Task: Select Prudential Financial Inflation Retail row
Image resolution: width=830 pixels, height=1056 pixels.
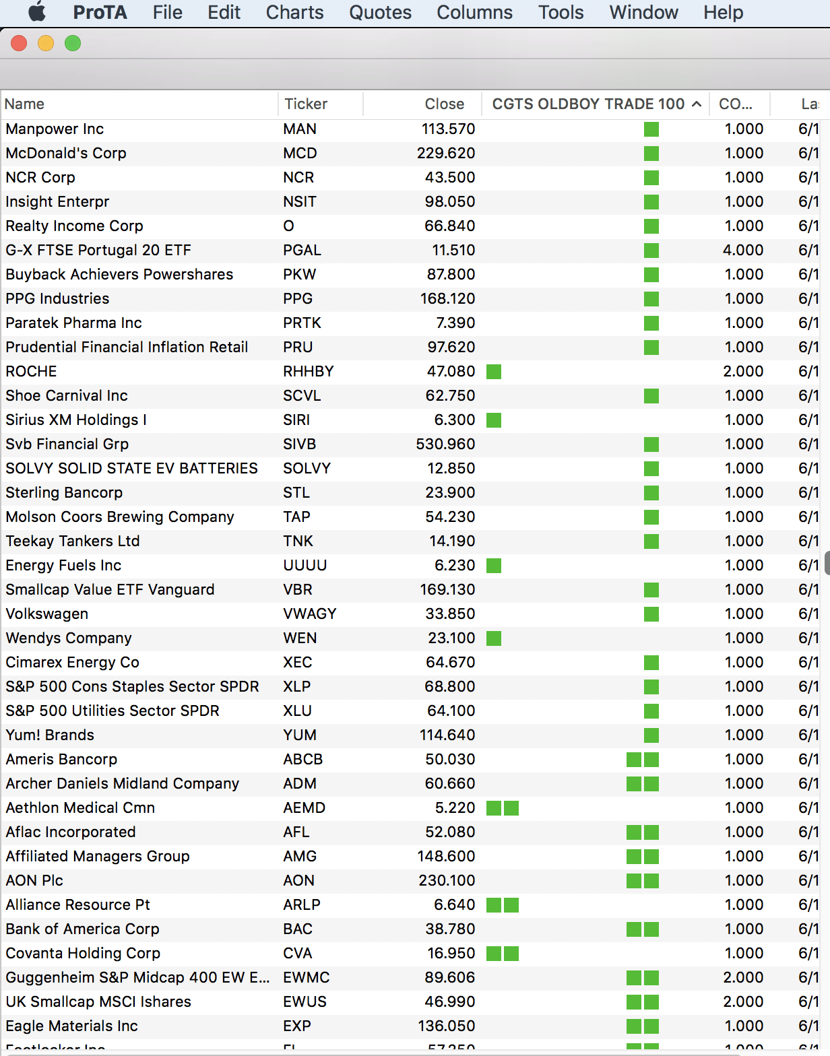Action: 410,348
